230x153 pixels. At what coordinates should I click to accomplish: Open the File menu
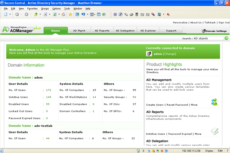pyautogui.click(x=6, y=9)
